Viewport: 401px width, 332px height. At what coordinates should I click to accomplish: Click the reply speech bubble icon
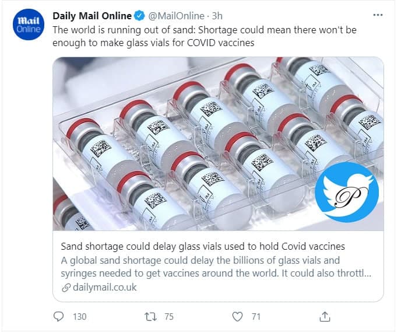pos(59,316)
